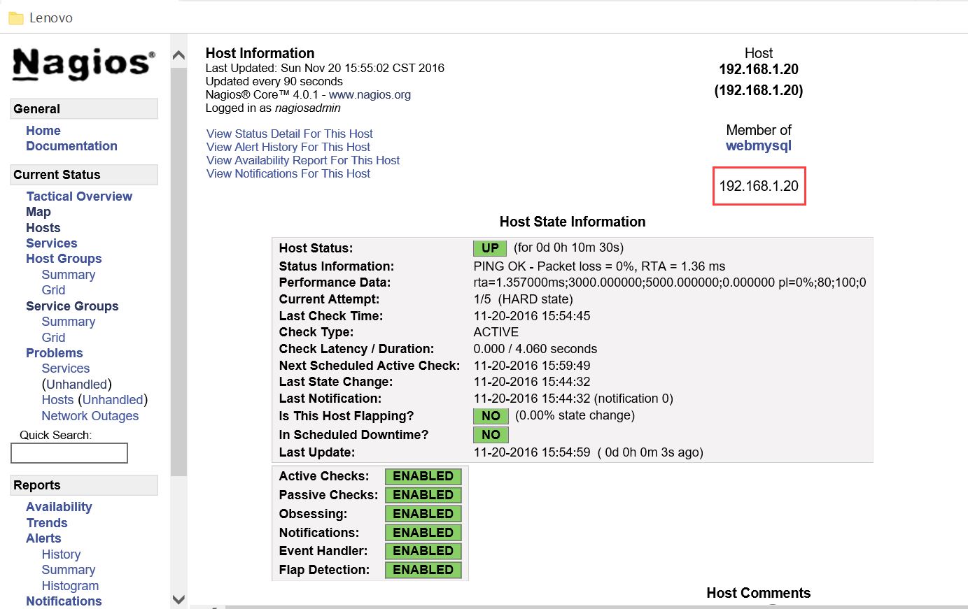Open the Documentation link
The width and height of the screenshot is (968, 609).
pyautogui.click(x=71, y=146)
